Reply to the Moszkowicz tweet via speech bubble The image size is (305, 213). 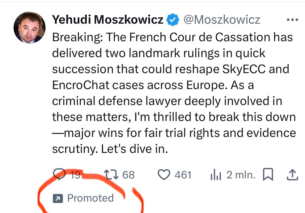(x=59, y=174)
